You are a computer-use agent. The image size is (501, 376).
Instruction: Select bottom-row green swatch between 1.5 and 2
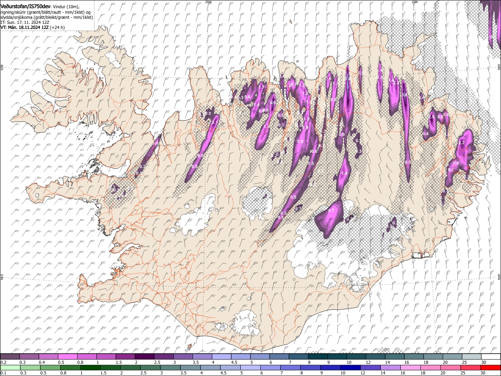point(110,367)
